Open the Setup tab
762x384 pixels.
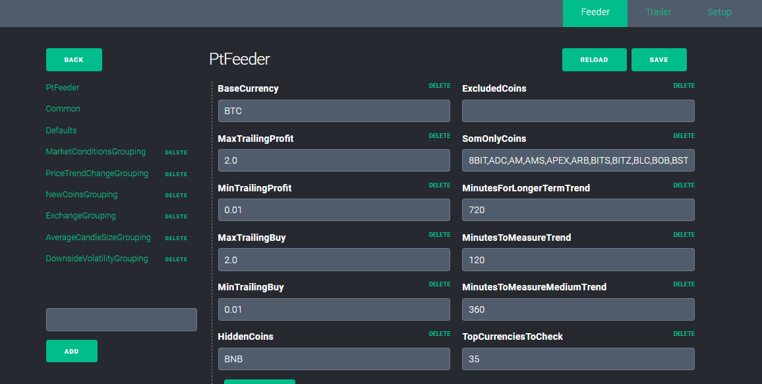point(719,12)
